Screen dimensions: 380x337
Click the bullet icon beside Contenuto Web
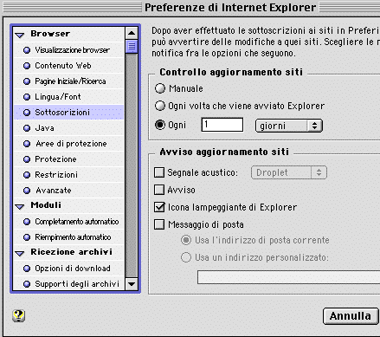27,66
